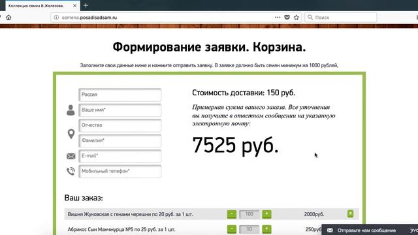Screen dimensions: 418x235
Task: Click the Ваше имя field
Action: [120, 110]
